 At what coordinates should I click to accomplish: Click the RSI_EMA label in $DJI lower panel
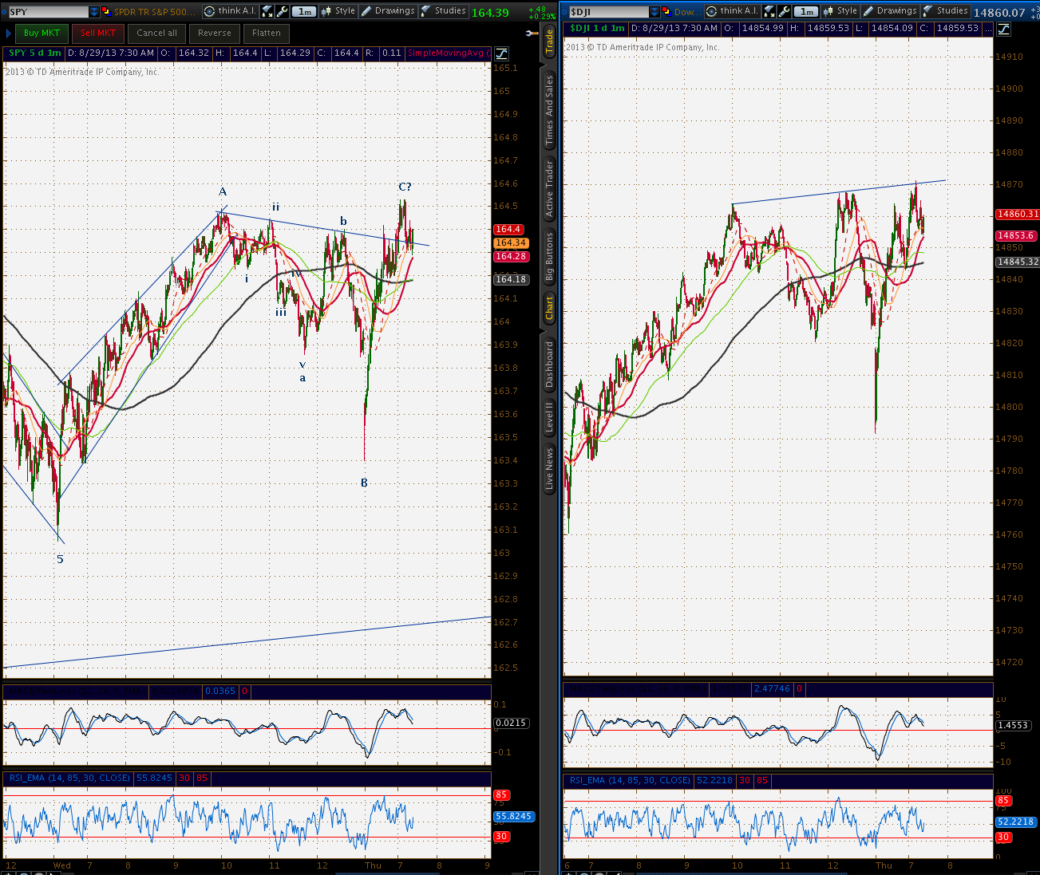click(x=630, y=780)
